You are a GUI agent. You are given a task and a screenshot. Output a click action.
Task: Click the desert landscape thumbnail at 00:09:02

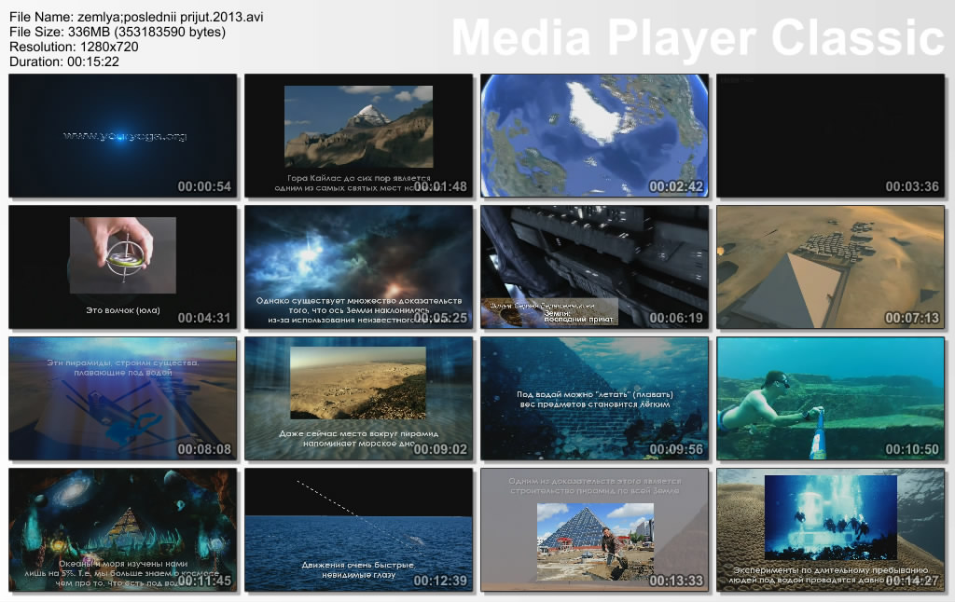[x=358, y=399]
